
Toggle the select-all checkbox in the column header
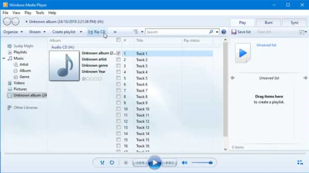(118, 40)
